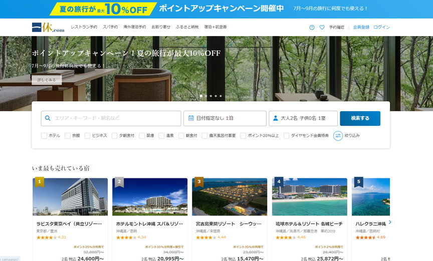Click rank 5 ribbon badge
The image size is (433, 261).
point(359,182)
